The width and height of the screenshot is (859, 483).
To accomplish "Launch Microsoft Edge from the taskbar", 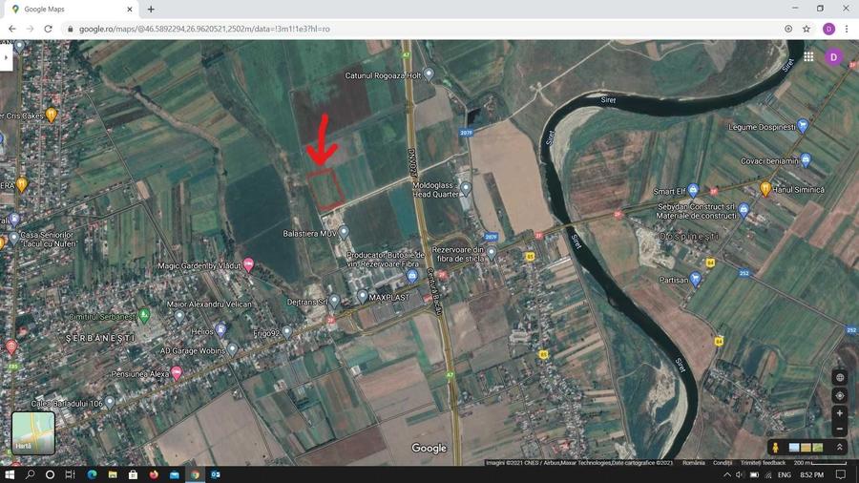I will pos(92,474).
